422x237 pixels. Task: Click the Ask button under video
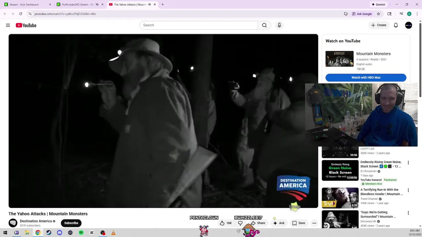point(279,223)
